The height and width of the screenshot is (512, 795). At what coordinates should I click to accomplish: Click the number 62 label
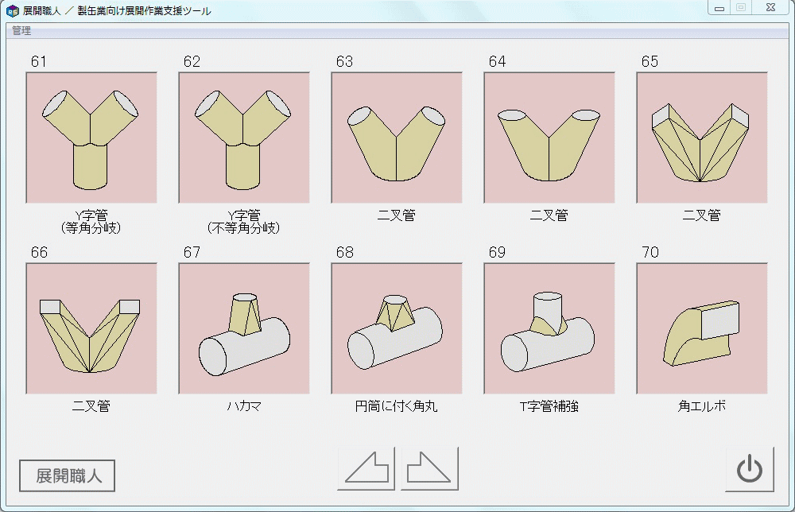pyautogui.click(x=192, y=62)
